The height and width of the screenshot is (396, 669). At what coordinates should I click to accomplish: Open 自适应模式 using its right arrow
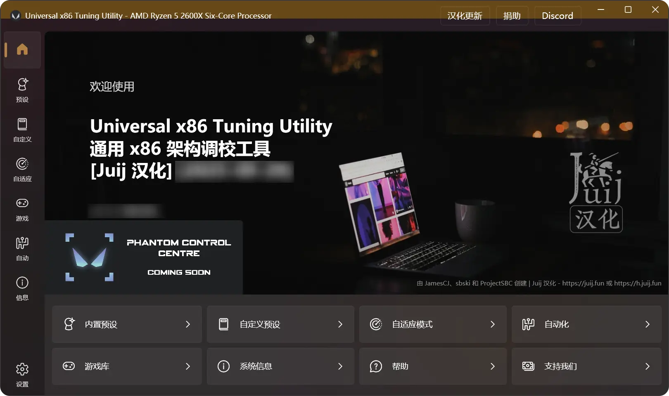pyautogui.click(x=493, y=324)
